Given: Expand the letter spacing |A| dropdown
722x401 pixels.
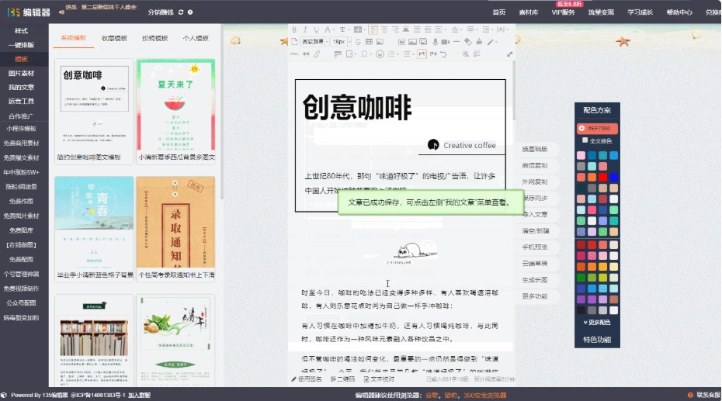Looking at the screenshot, I should click(x=508, y=30).
